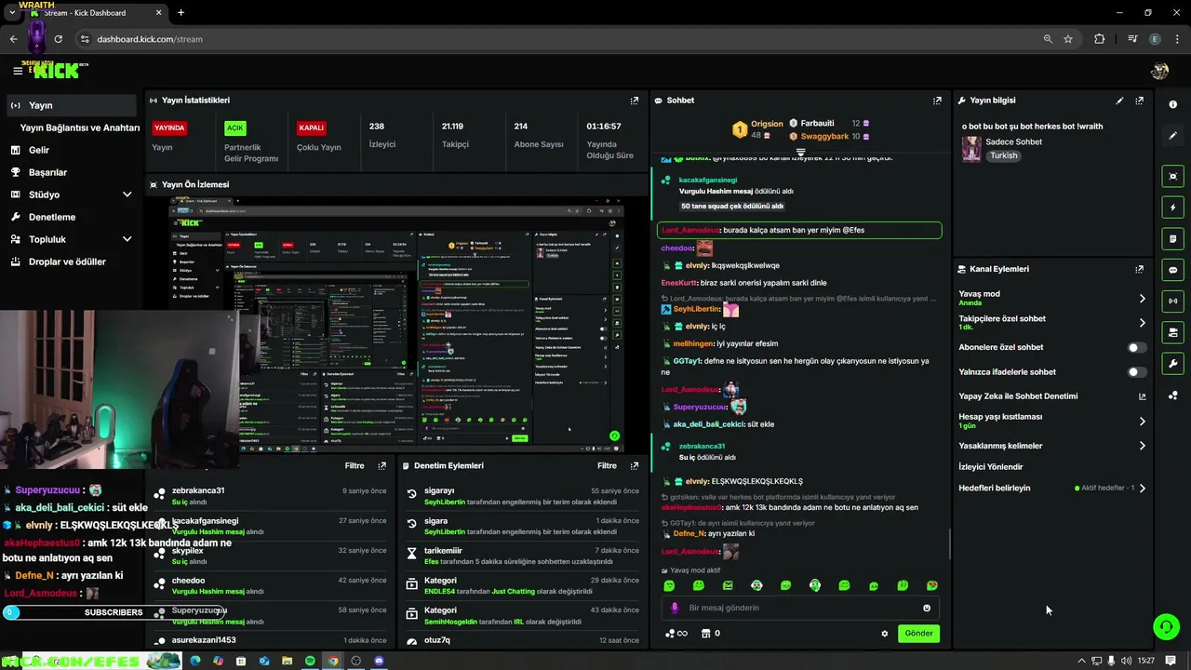Open the hamburger menu beside Kick logo

point(18,71)
